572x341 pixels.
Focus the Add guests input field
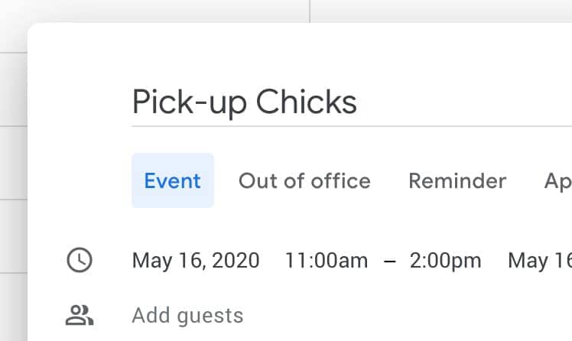coord(352,315)
